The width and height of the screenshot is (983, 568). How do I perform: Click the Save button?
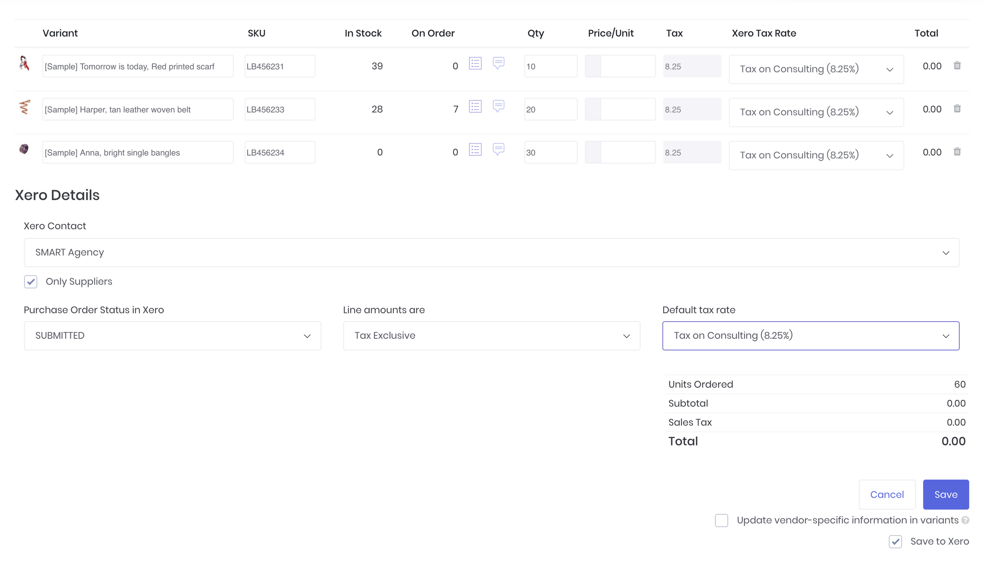coord(946,494)
